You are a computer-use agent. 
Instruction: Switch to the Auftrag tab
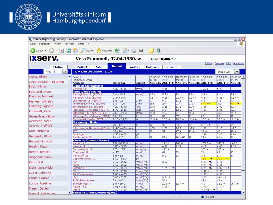coord(135,67)
